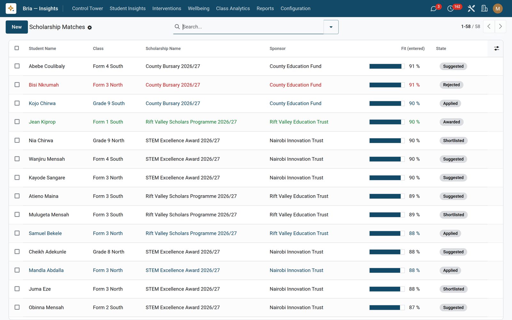
Task: Open the user avatar M menu
Action: (x=498, y=9)
